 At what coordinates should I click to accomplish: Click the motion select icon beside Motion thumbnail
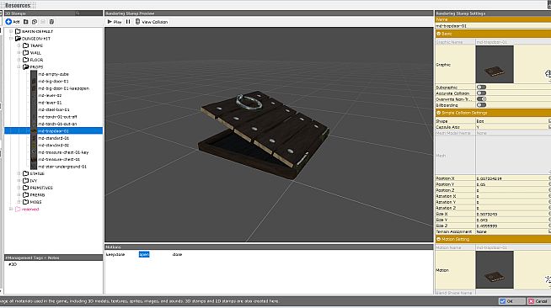pos(548,279)
